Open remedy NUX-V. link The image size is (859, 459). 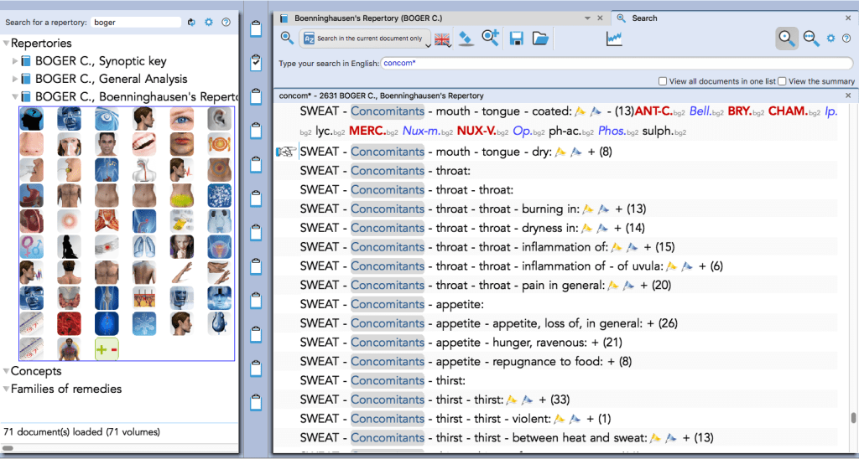pyautogui.click(x=476, y=132)
